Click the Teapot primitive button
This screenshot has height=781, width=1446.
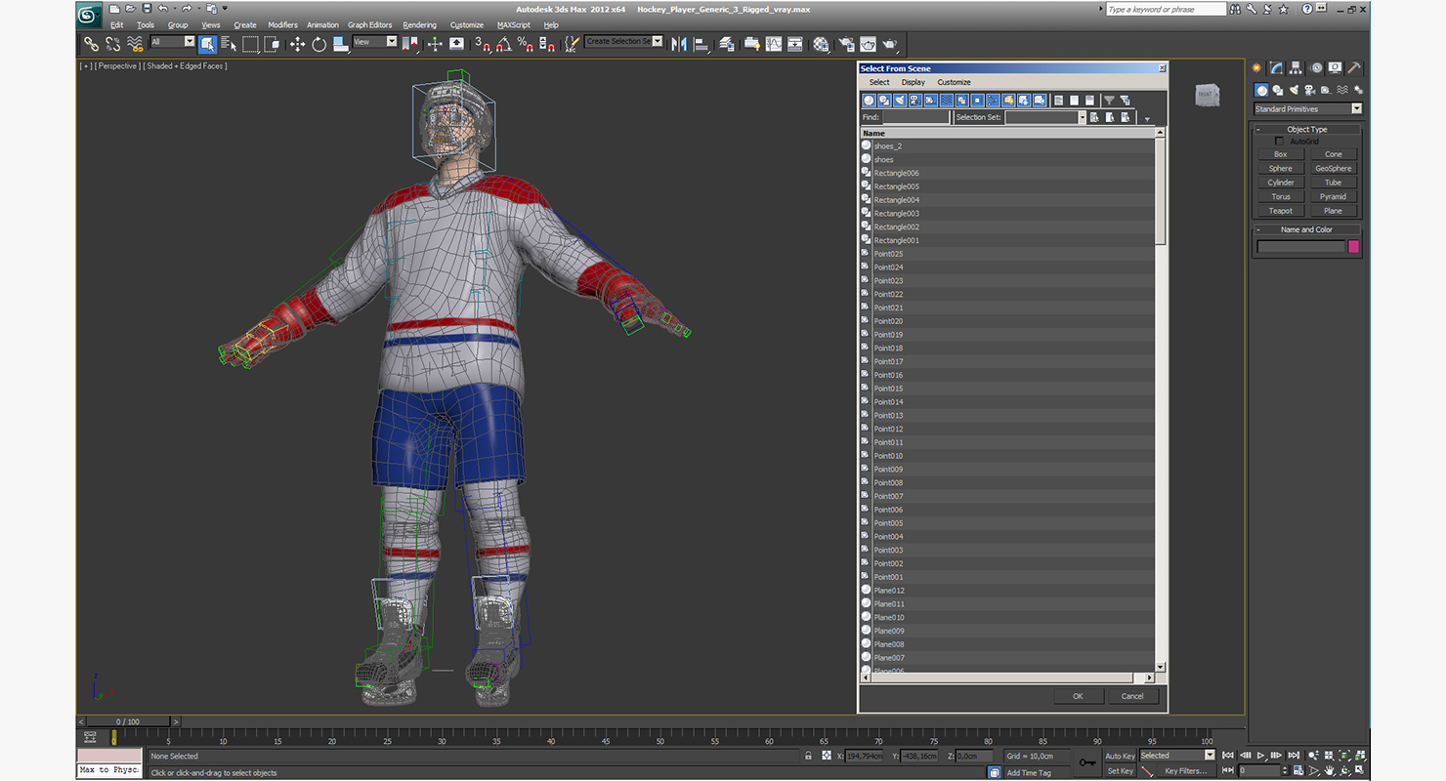tap(1280, 211)
